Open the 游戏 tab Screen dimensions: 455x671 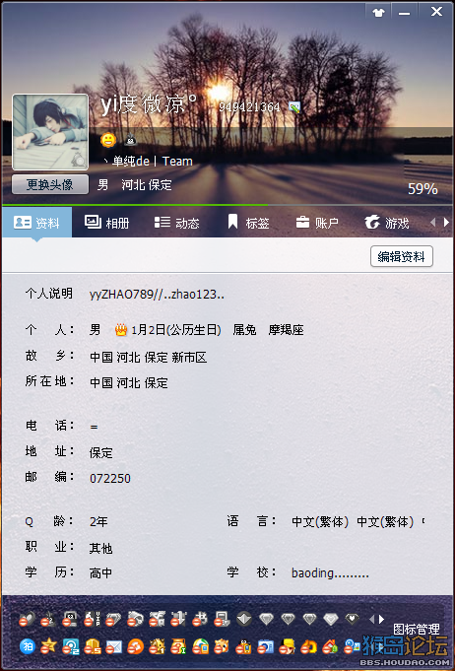tap(387, 223)
